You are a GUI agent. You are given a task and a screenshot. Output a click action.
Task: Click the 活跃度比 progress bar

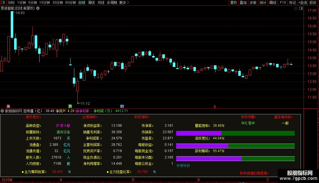tap(235, 146)
